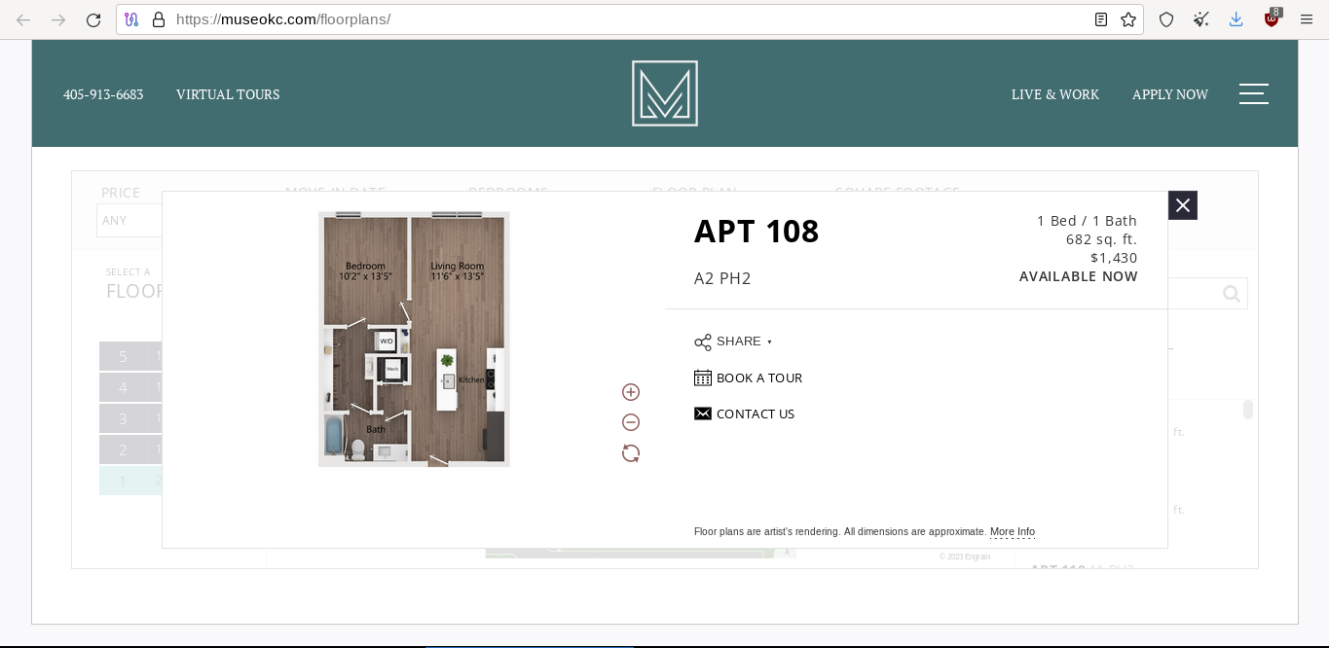Select floor 3 in the floor selector
The height and width of the screenshot is (648, 1329).
(130, 418)
